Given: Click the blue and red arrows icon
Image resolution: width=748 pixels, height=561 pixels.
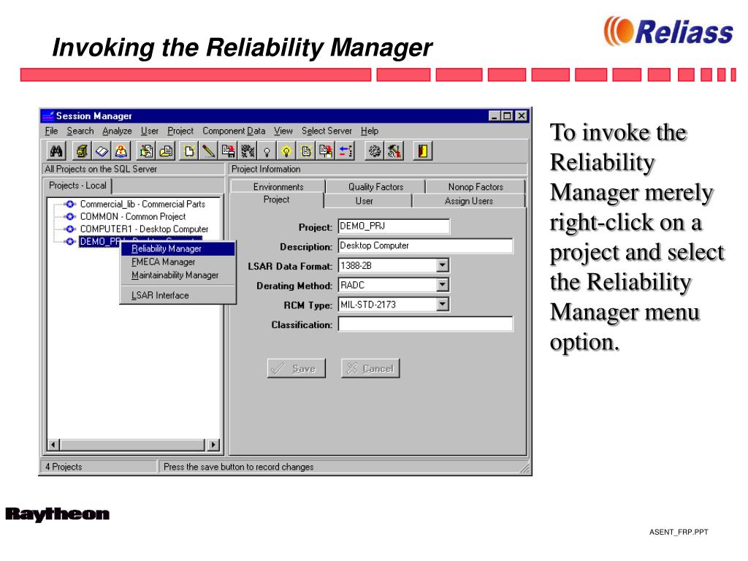Looking at the screenshot, I should point(346,151).
